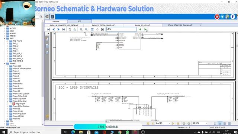Click the 'dfu' search text field
This screenshot has width=238, height=134.
(121, 29)
